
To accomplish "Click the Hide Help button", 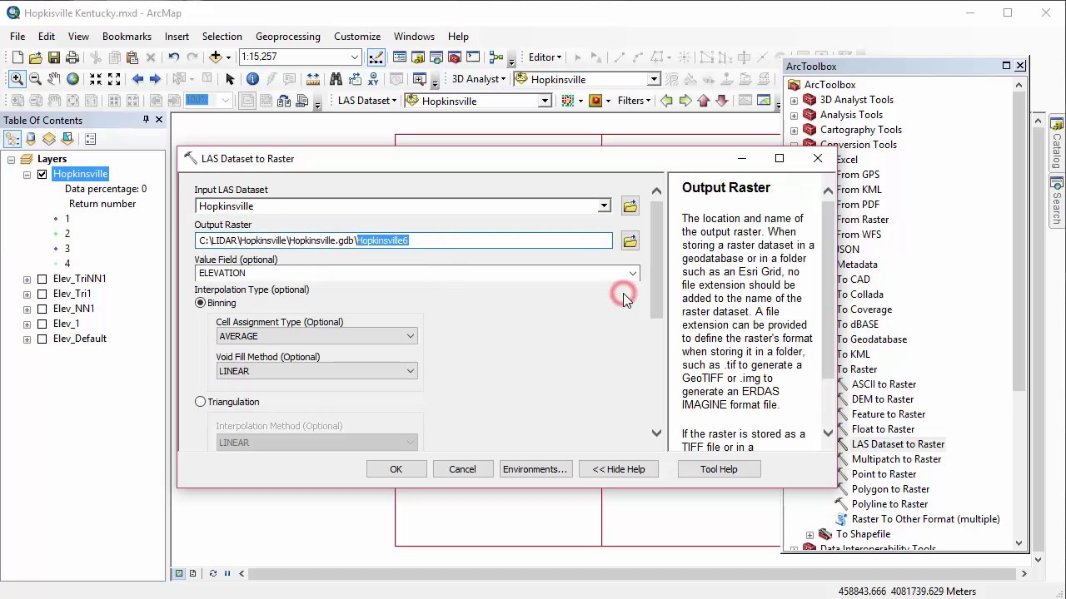I will pyautogui.click(x=619, y=469).
